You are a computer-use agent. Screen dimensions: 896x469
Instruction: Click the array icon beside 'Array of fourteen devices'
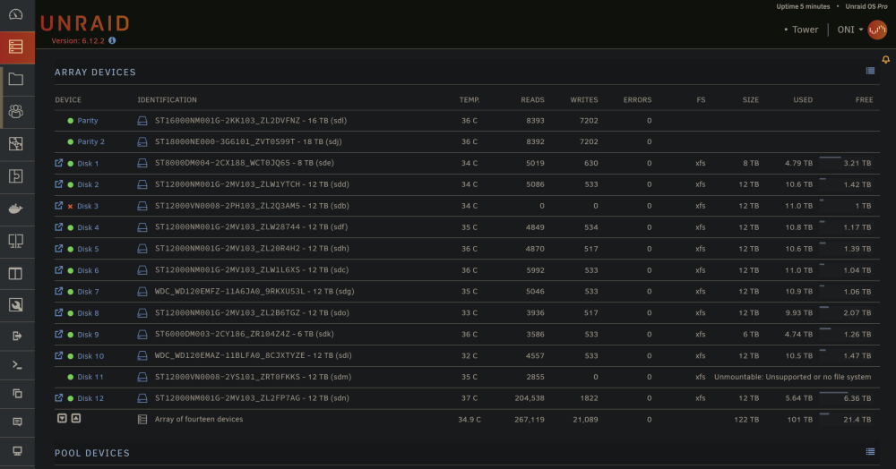coord(142,420)
